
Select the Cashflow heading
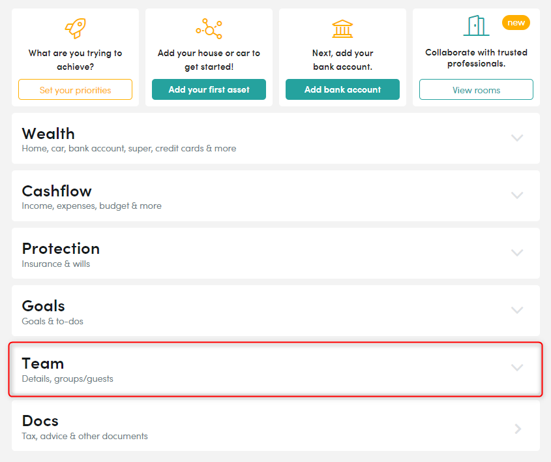pyautogui.click(x=57, y=191)
